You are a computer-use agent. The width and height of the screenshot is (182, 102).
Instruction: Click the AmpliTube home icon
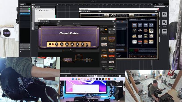(x=115, y=27)
